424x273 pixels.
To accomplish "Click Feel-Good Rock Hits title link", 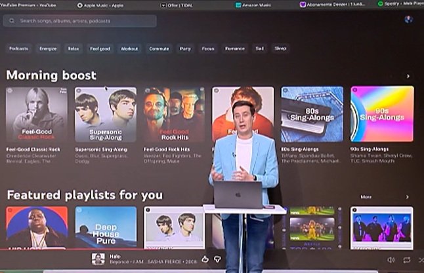I will tap(167, 149).
